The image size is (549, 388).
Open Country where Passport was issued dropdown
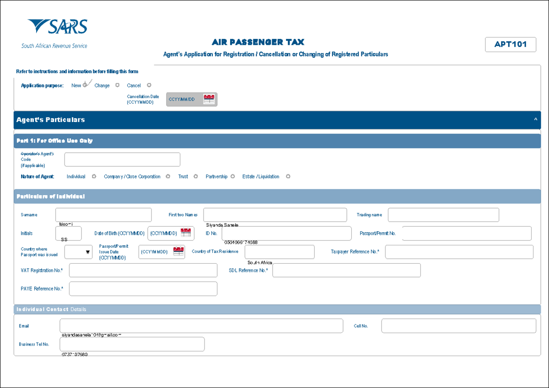coord(78,252)
